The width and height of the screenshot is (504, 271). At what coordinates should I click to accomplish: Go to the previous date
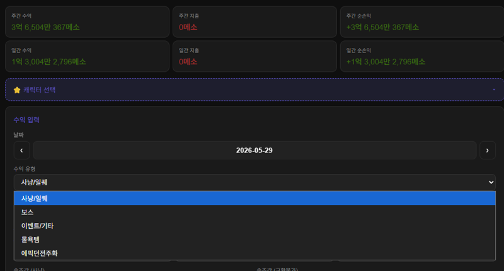pos(21,150)
